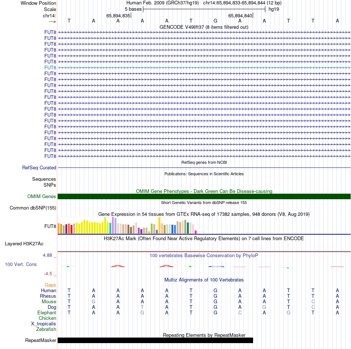
Task: Click the Scale track label
Action: click(x=50, y=9)
